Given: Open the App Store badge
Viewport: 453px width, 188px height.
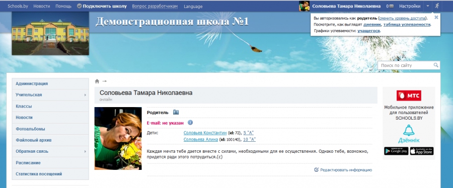Looking at the screenshot, I should click(422, 151).
